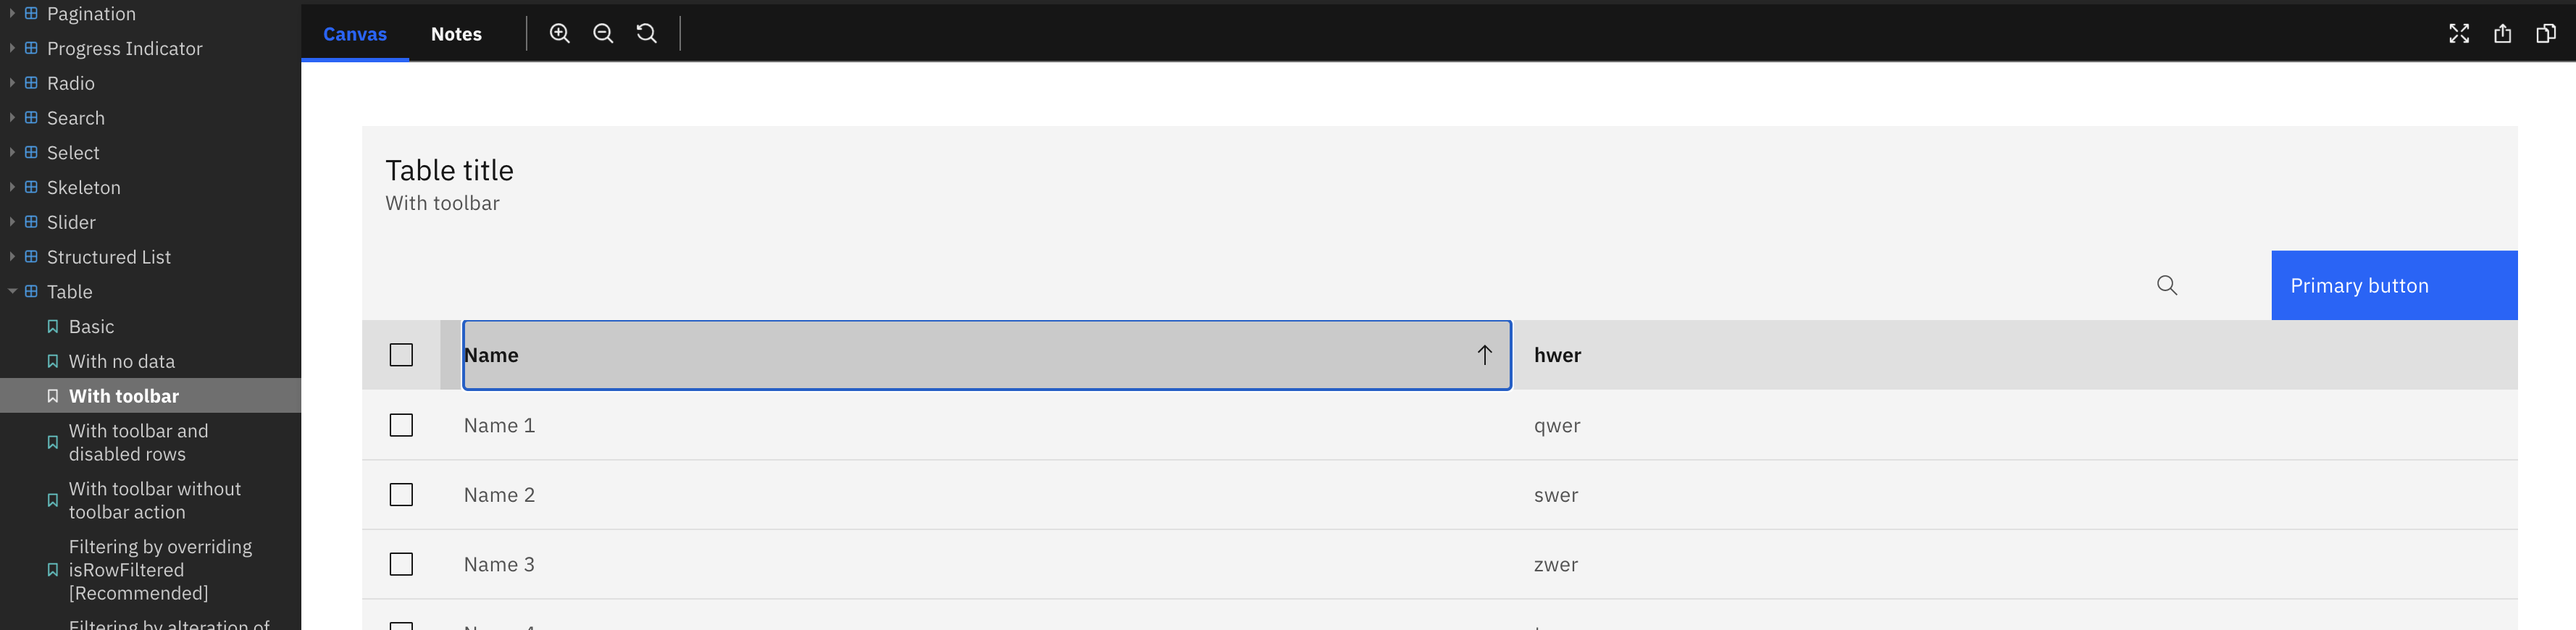Go full screen using the expand icon
This screenshot has width=2576, height=630.
tap(2459, 33)
